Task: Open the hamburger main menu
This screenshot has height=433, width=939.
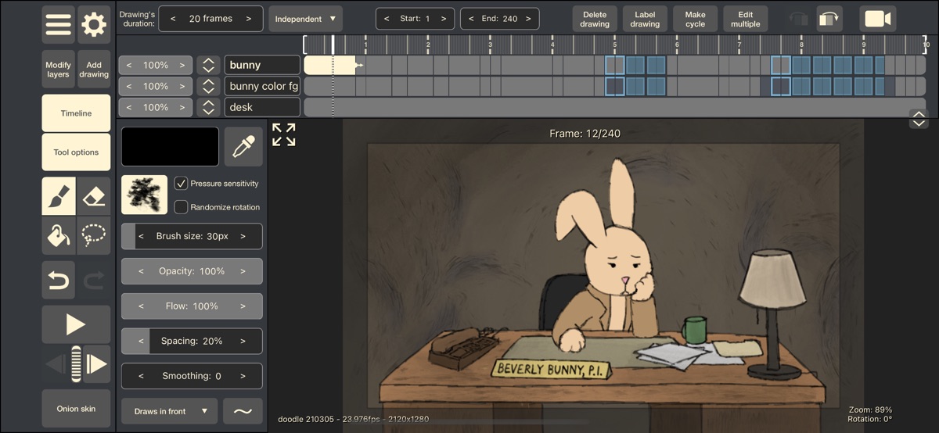Action: pos(59,24)
